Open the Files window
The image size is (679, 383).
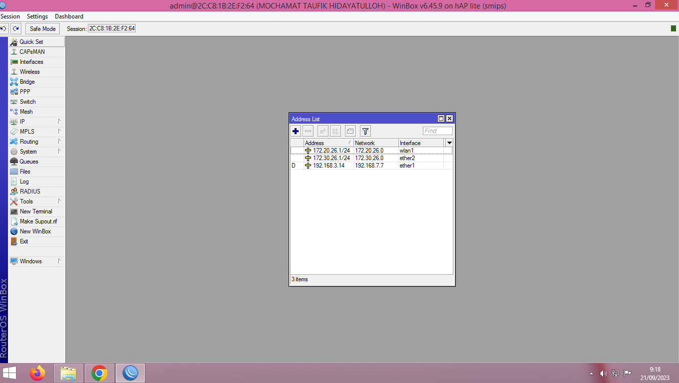click(x=36, y=172)
